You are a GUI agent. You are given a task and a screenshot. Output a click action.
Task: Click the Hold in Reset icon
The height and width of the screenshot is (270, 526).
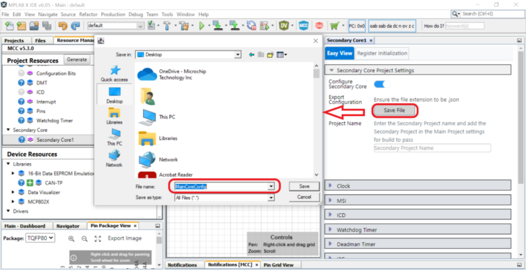(x=251, y=26)
